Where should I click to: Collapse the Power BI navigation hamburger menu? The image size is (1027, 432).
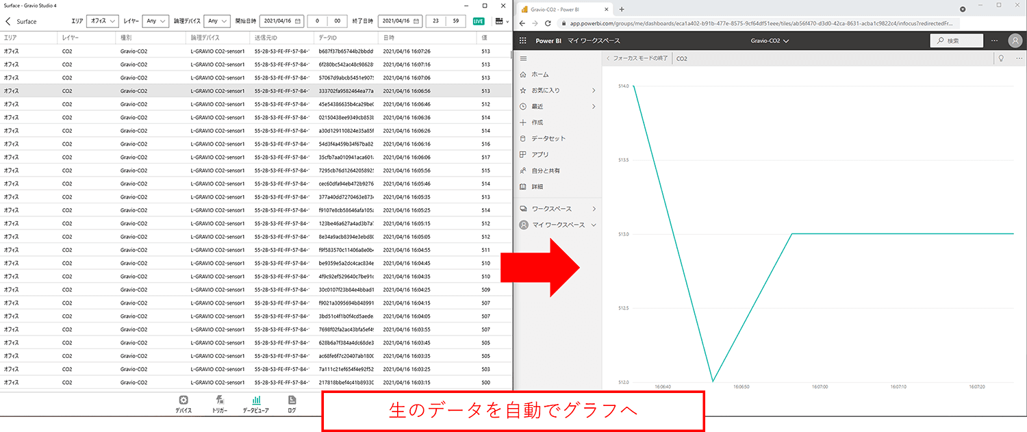(x=524, y=59)
